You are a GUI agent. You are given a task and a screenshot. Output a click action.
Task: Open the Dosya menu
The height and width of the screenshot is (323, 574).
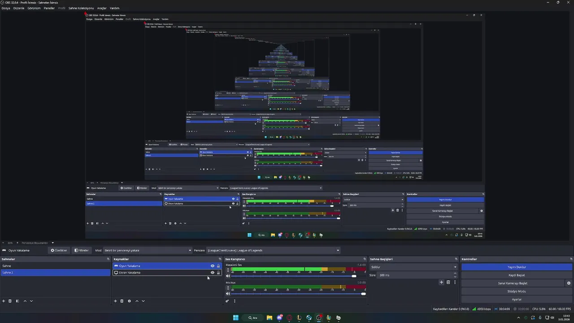(6, 8)
